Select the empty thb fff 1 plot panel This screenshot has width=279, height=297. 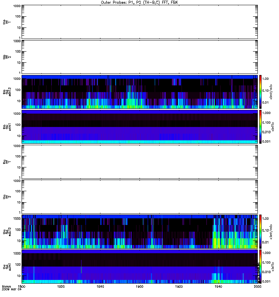click(x=140, y=22)
